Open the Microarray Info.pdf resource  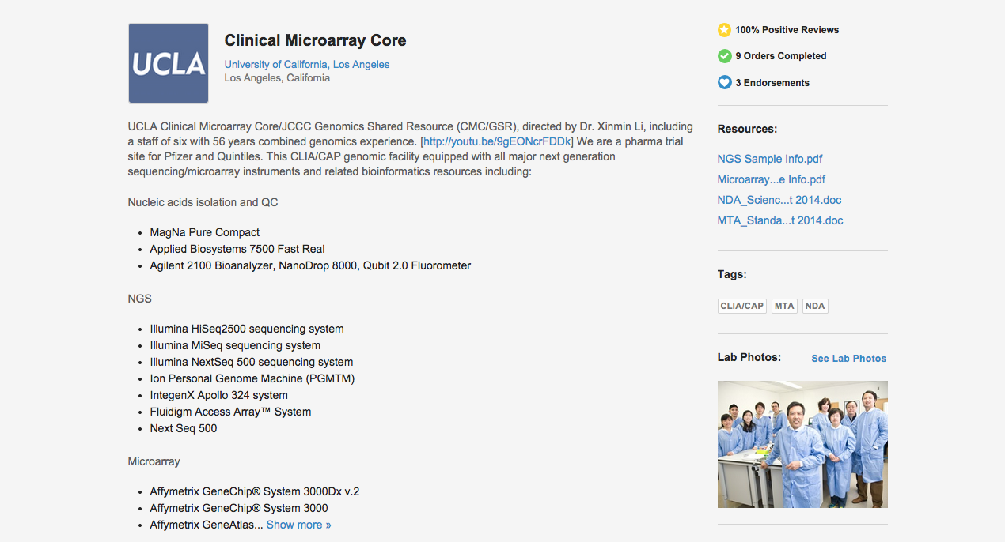pos(772,179)
